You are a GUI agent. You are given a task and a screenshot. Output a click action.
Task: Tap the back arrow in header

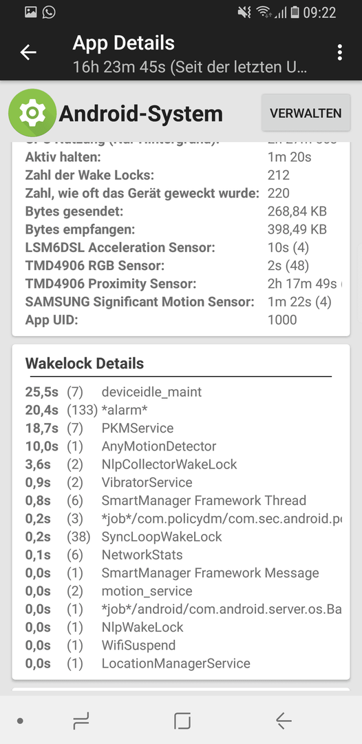click(28, 52)
